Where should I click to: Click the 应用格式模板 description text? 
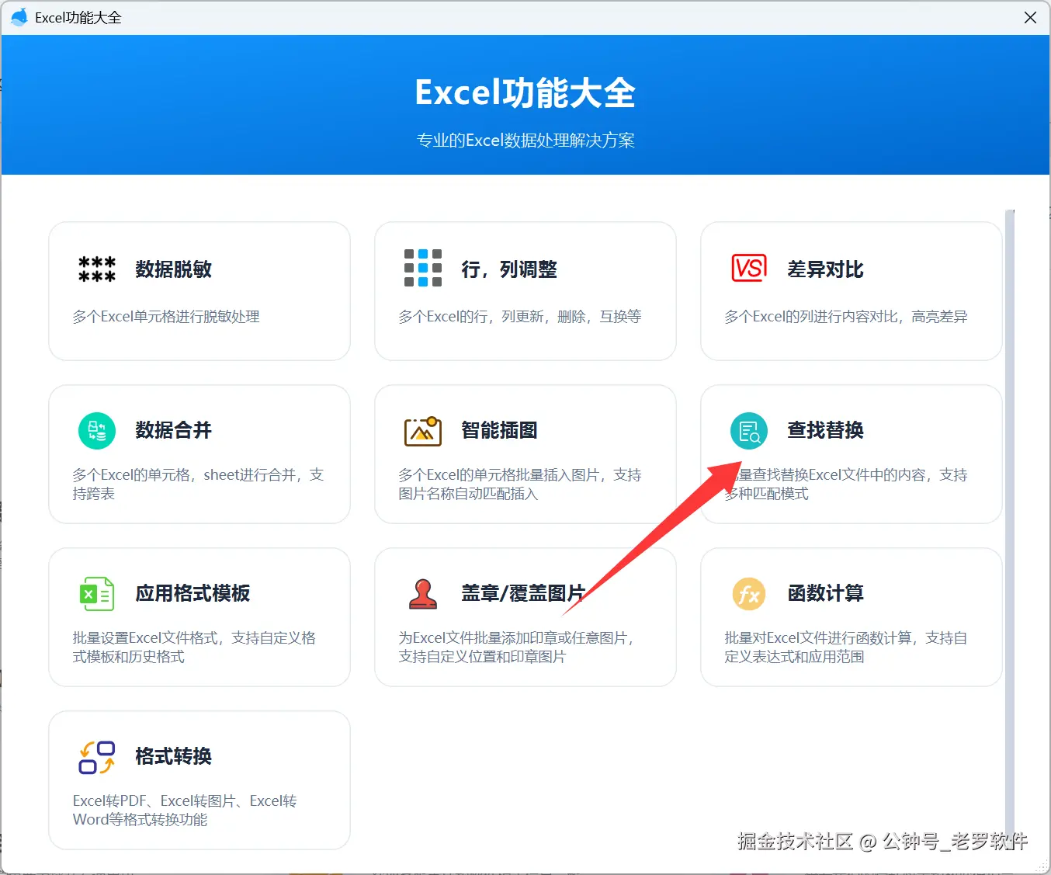(194, 648)
